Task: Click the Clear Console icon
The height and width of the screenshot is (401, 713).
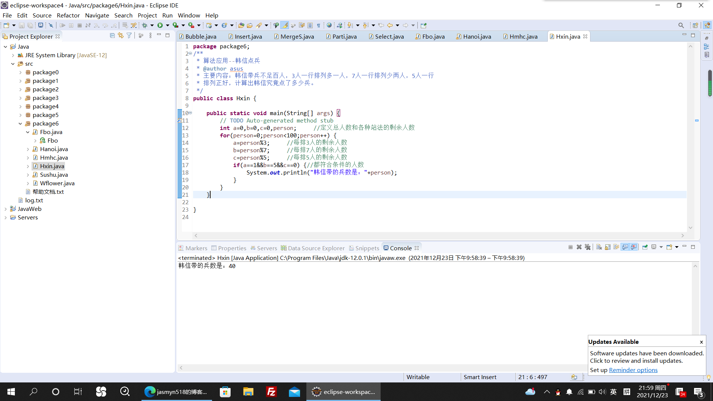Action: coord(599,247)
